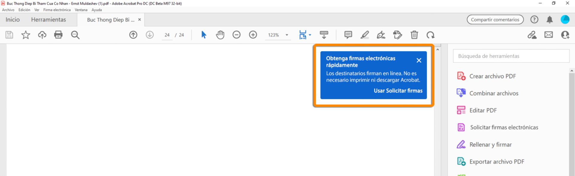
Task: Zoom out with the minus icon
Action: 237,35
